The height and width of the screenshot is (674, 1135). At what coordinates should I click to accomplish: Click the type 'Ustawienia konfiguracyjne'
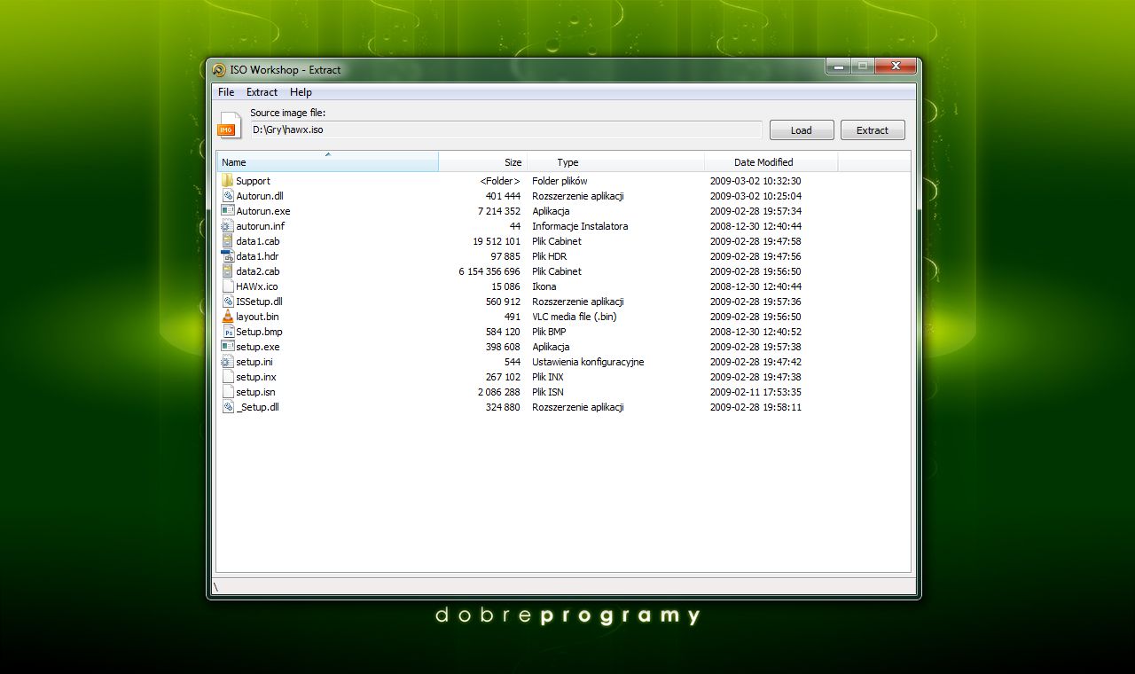(x=588, y=362)
